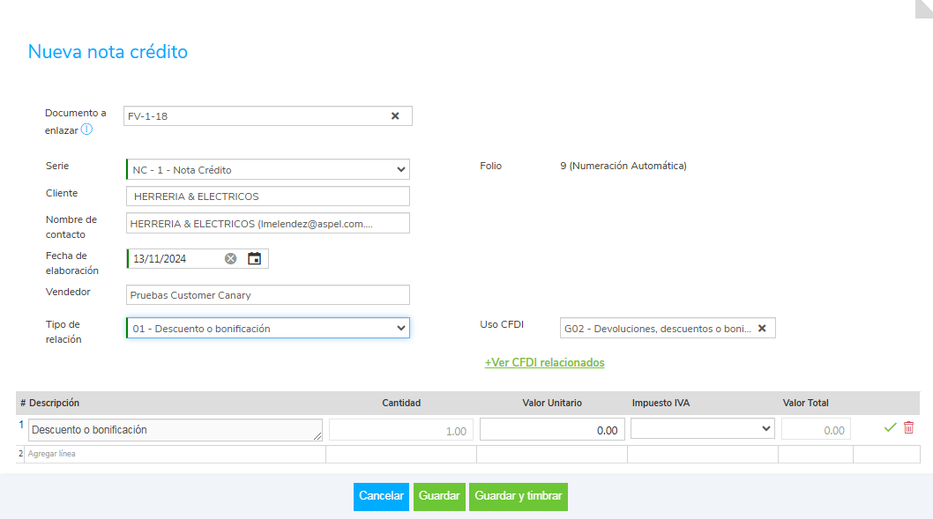The image size is (933, 519).
Task: Click Guardar y timbrar
Action: [518, 496]
